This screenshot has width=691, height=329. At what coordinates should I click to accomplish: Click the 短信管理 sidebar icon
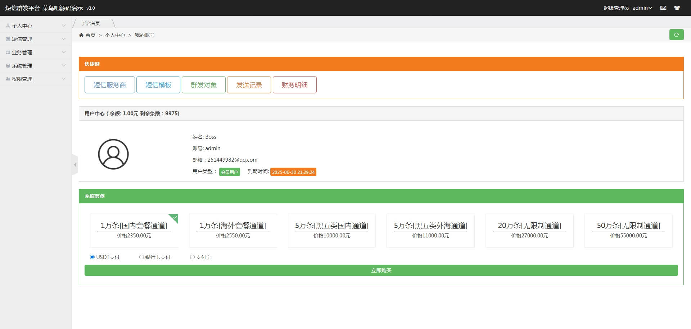pyautogui.click(x=8, y=39)
